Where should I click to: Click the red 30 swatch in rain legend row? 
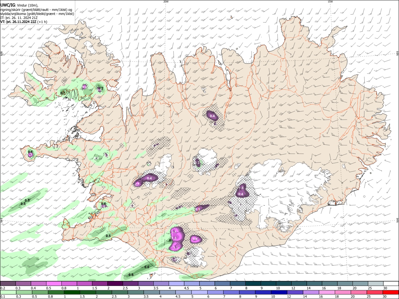click(x=391, y=292)
